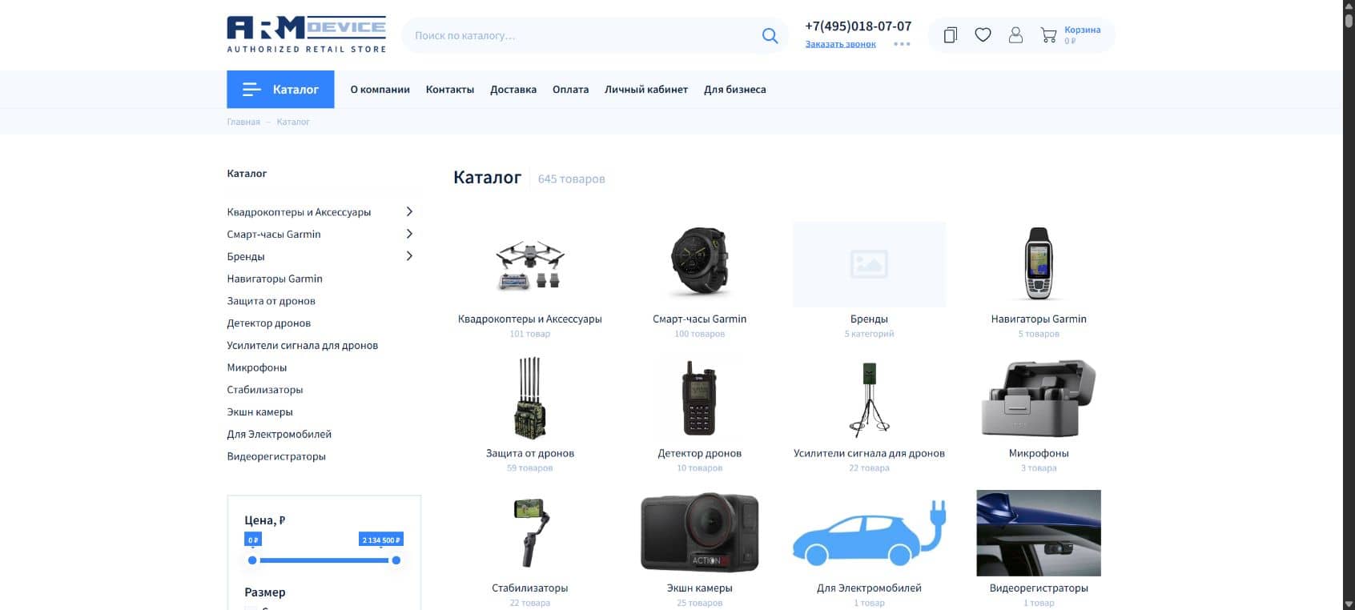Select Стабилизаторы in sidebar
This screenshot has height=610, width=1355.
[x=265, y=390]
